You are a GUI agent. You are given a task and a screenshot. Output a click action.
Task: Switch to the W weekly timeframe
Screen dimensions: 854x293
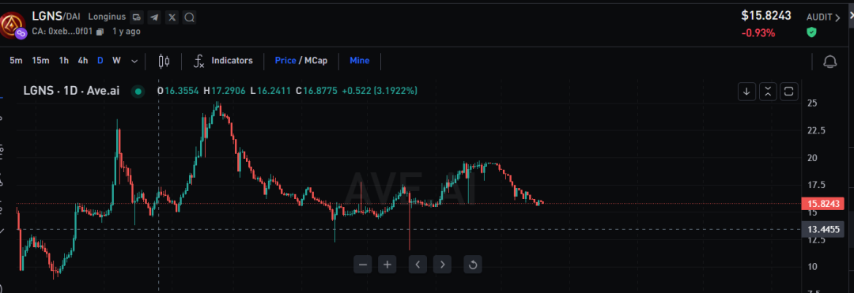(x=116, y=60)
